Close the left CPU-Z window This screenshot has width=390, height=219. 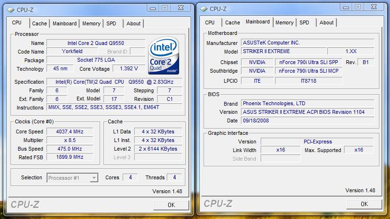click(x=181, y=8)
